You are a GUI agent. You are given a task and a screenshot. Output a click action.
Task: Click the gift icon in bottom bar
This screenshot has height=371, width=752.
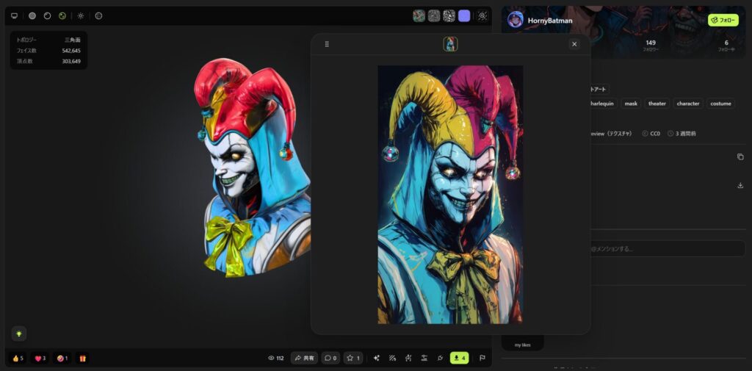pyautogui.click(x=83, y=359)
